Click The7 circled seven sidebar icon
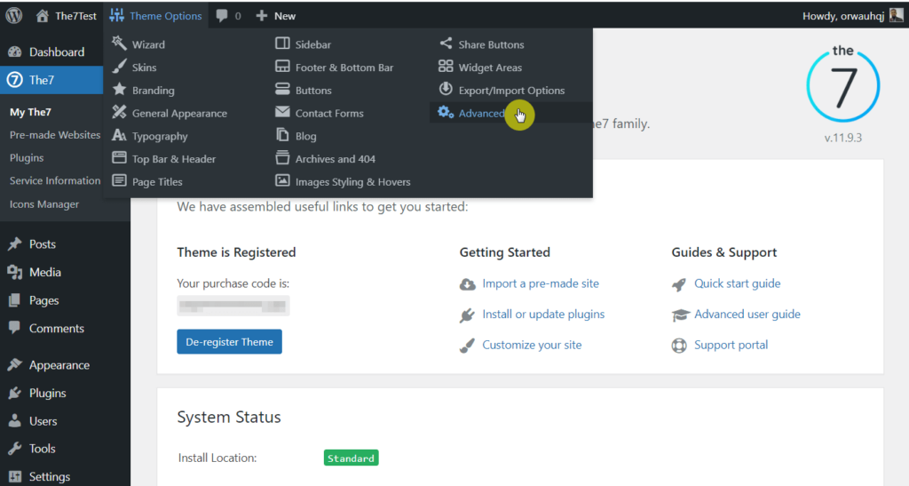Image resolution: width=909 pixels, height=486 pixels. point(14,80)
